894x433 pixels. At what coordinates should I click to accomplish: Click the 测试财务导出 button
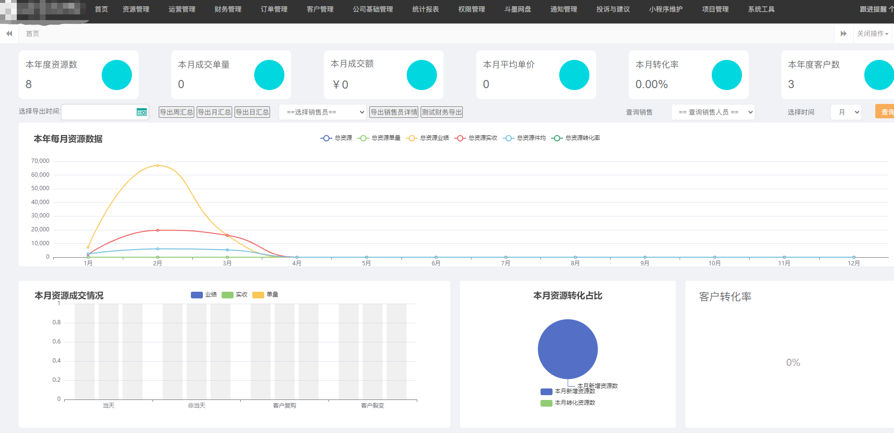tap(441, 112)
